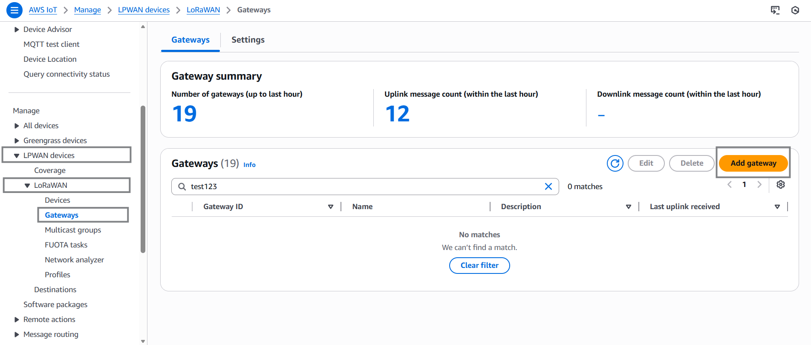Expand Device Advisor section
811x345 pixels.
click(x=17, y=29)
